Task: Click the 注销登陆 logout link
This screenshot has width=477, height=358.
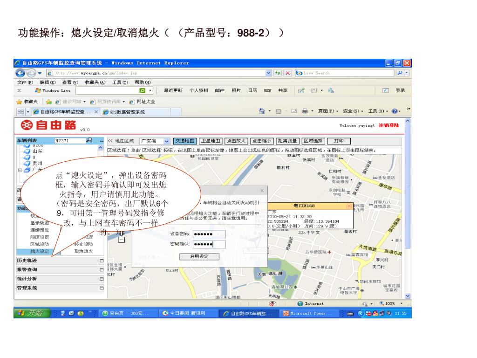Action: click(x=388, y=125)
